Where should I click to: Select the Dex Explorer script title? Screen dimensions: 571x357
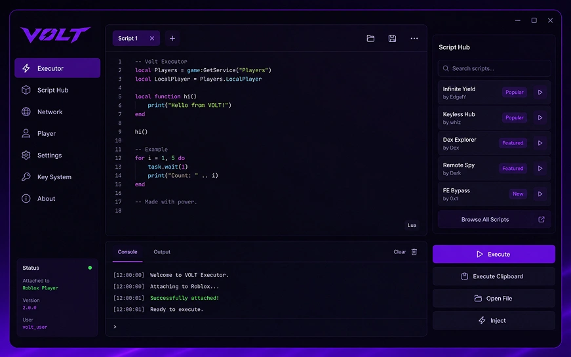[x=460, y=140]
